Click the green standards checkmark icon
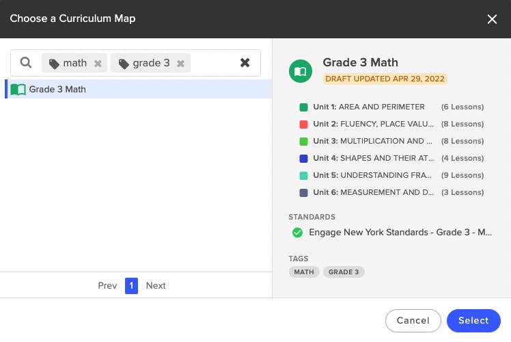Viewport: 511px width, 342px height. tap(297, 233)
